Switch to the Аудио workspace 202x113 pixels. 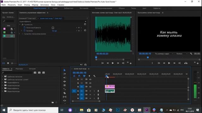click(x=55, y=8)
